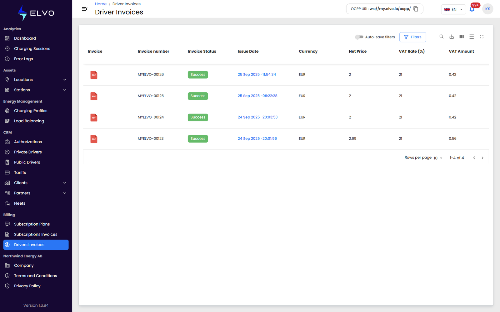Viewport: 500px width, 312px height.
Task: Open the EN language dropdown
Action: click(x=453, y=9)
